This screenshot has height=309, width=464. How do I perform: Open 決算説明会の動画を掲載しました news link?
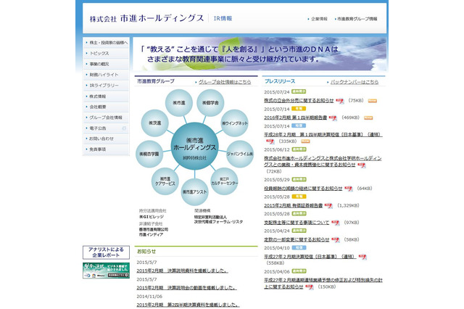[187, 288]
